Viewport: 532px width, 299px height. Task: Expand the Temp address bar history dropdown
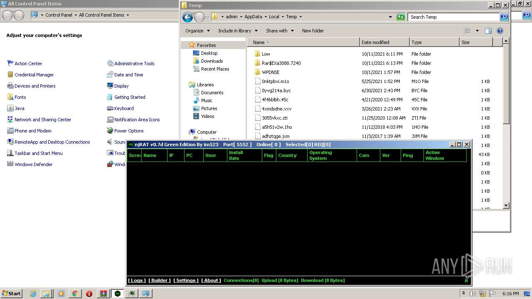[390, 17]
